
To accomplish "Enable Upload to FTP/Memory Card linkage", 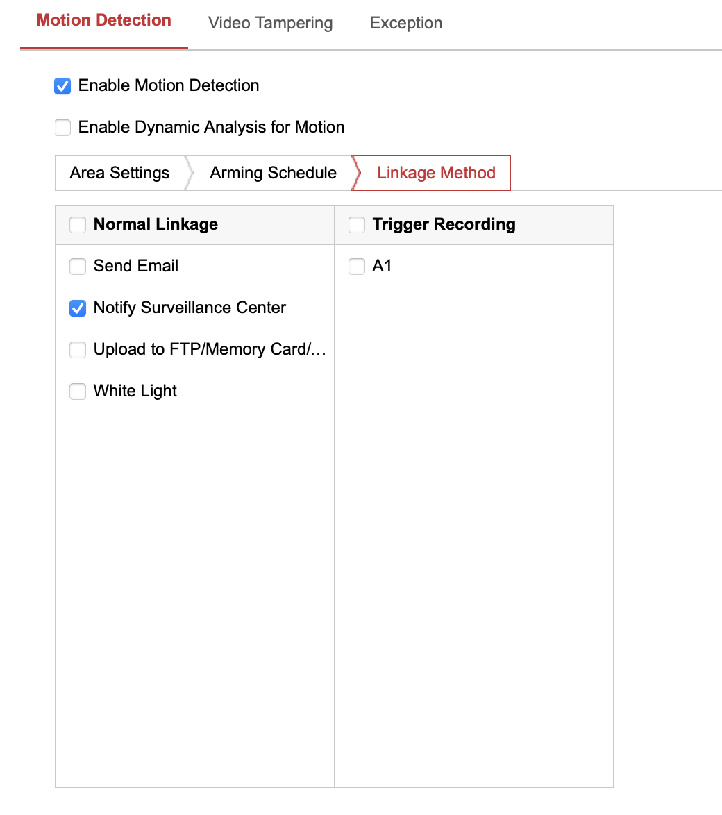I will click(x=78, y=349).
